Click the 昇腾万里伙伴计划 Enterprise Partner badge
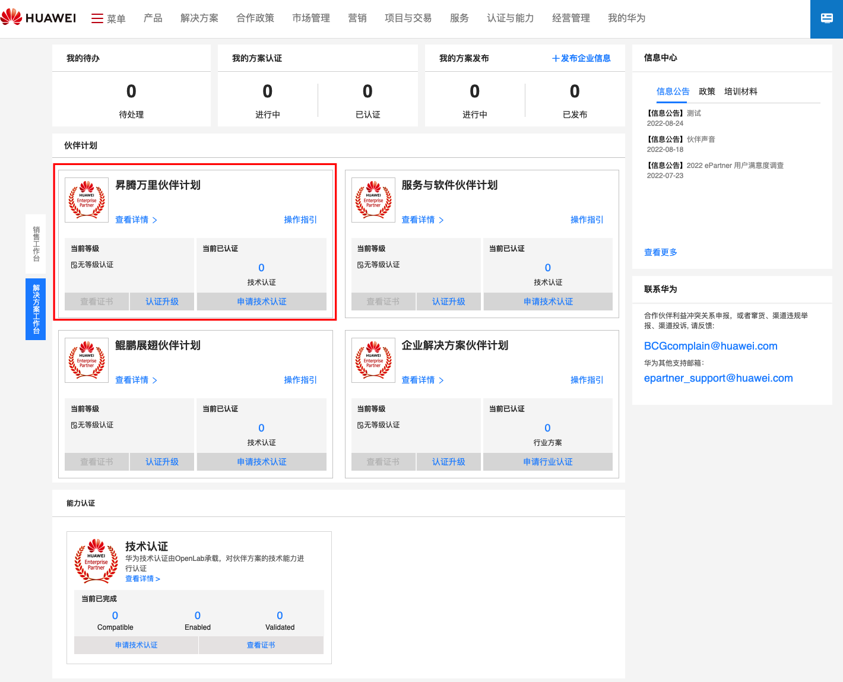The height and width of the screenshot is (682, 843). pyautogui.click(x=87, y=200)
